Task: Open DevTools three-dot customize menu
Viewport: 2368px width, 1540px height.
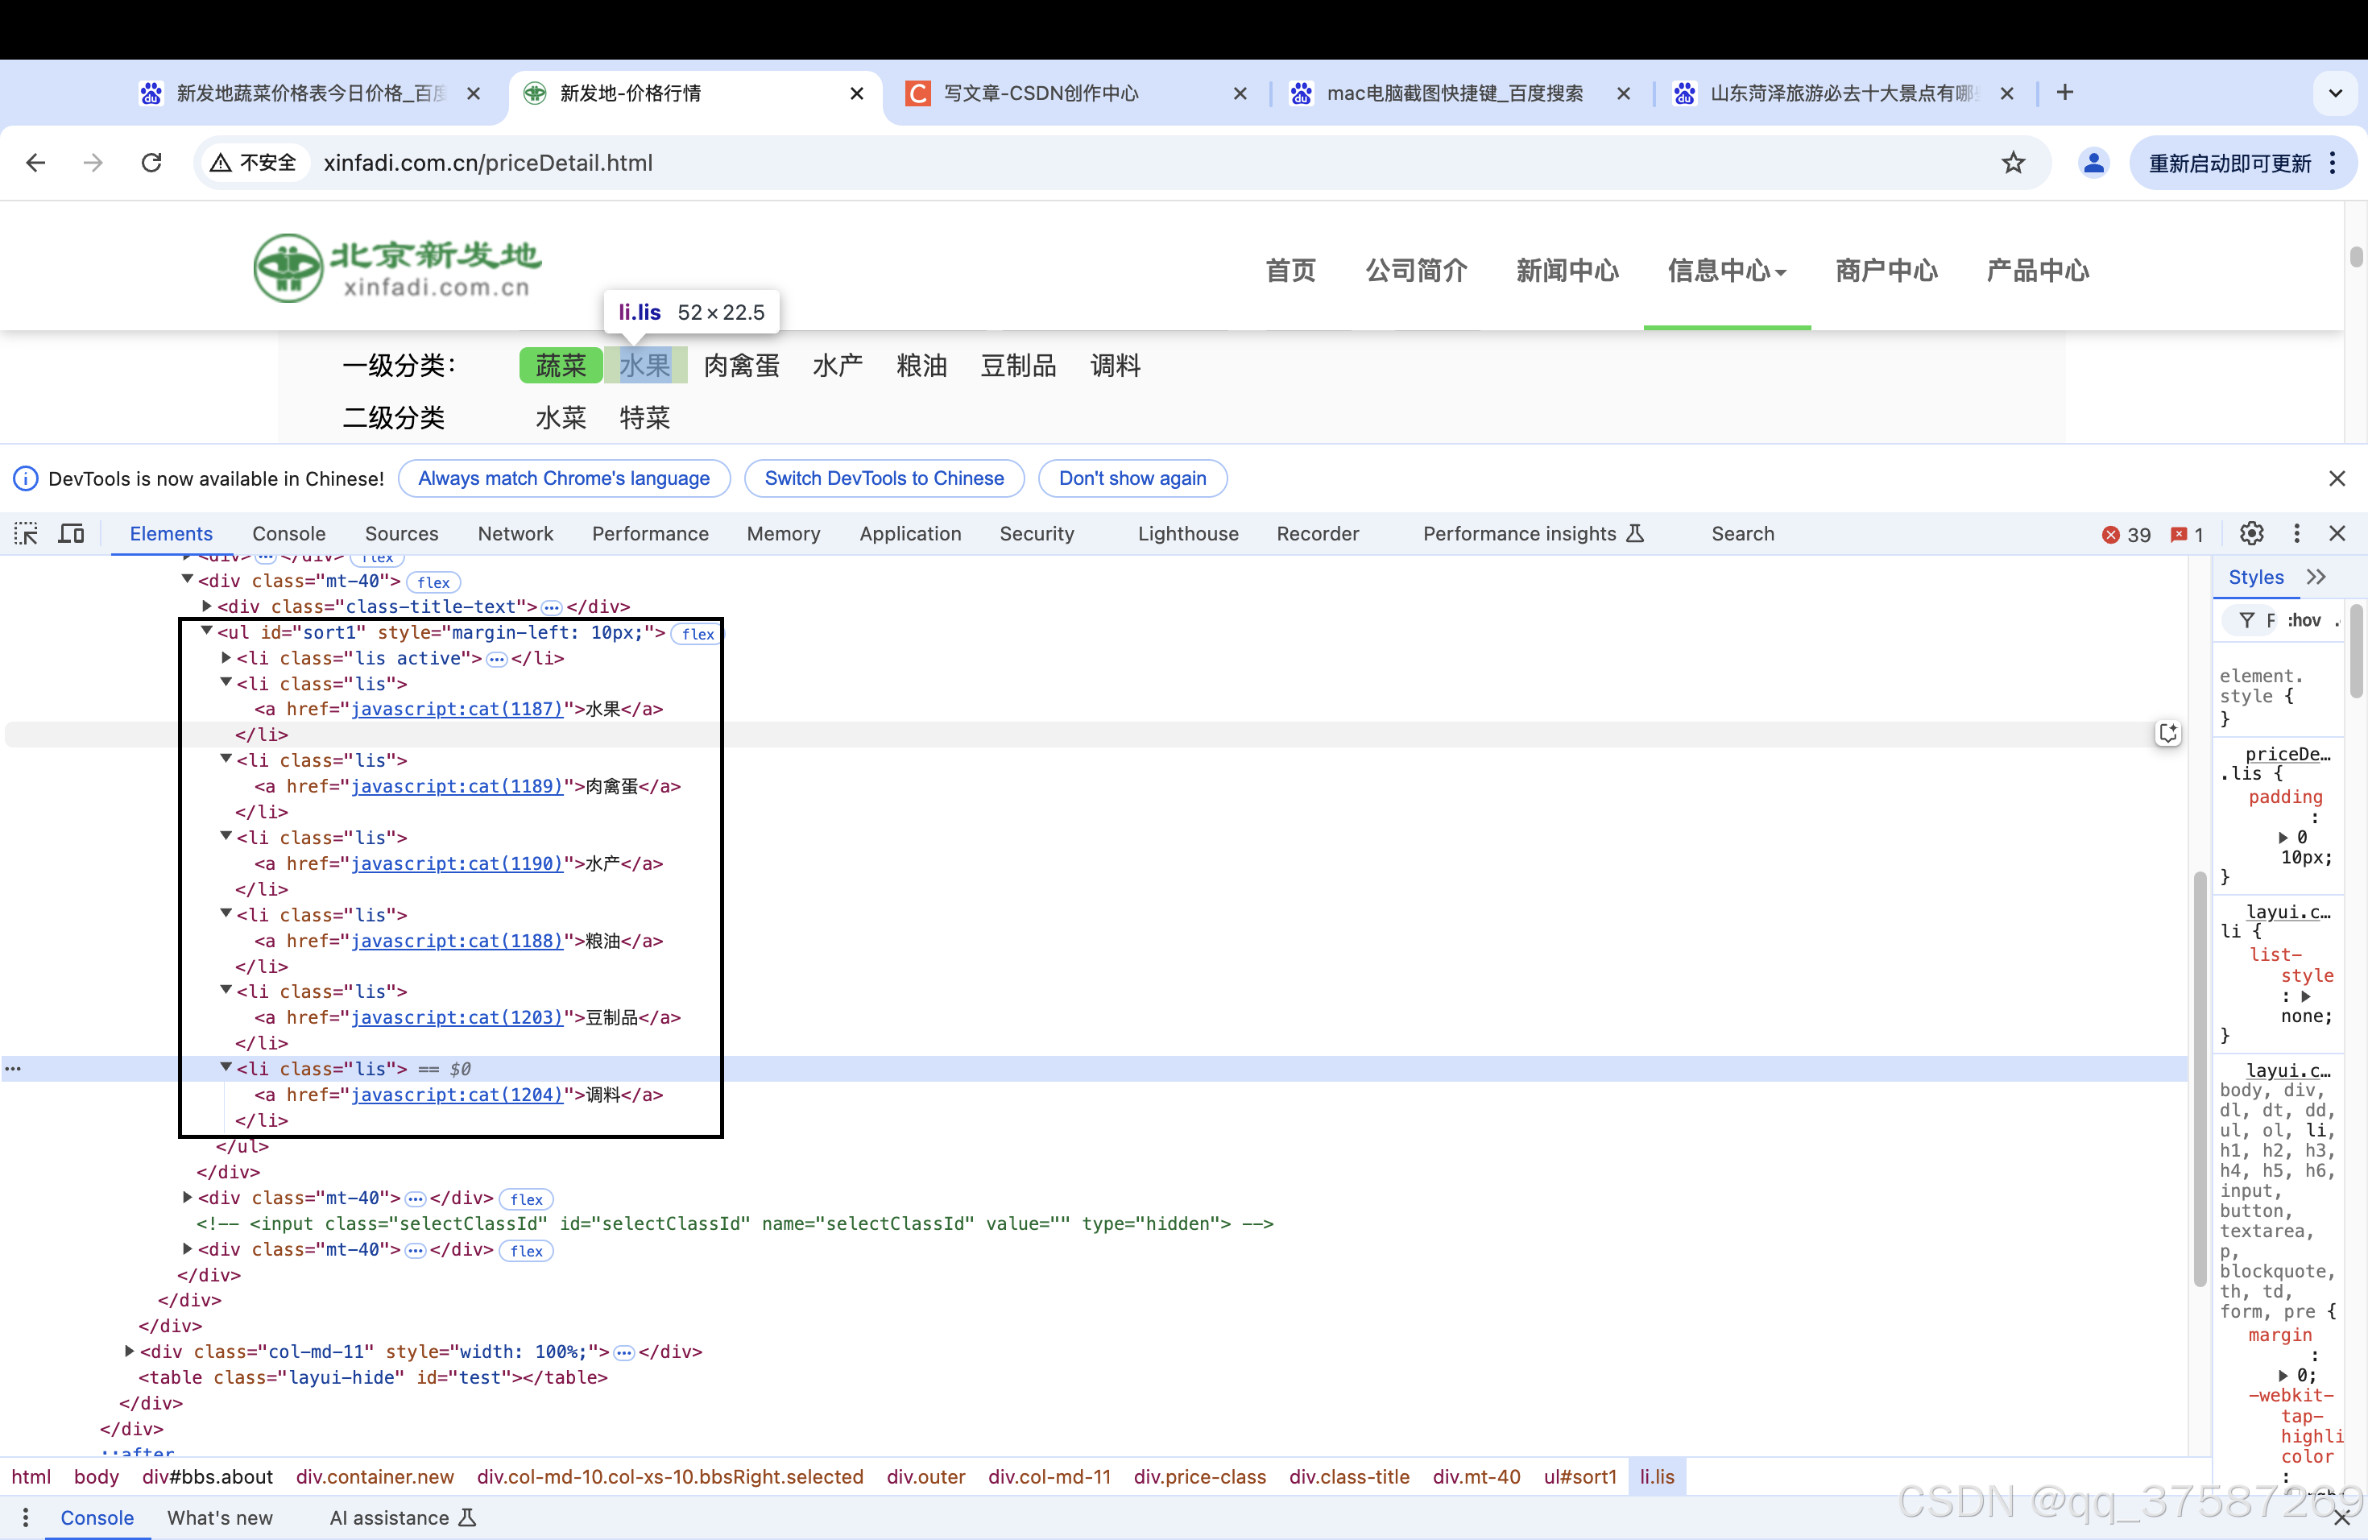Action: [x=2296, y=533]
